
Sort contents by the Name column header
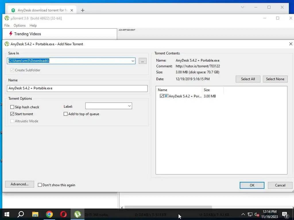pos(179,90)
